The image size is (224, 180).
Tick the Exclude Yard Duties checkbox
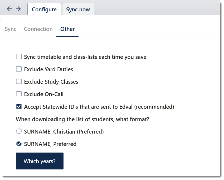click(19, 69)
